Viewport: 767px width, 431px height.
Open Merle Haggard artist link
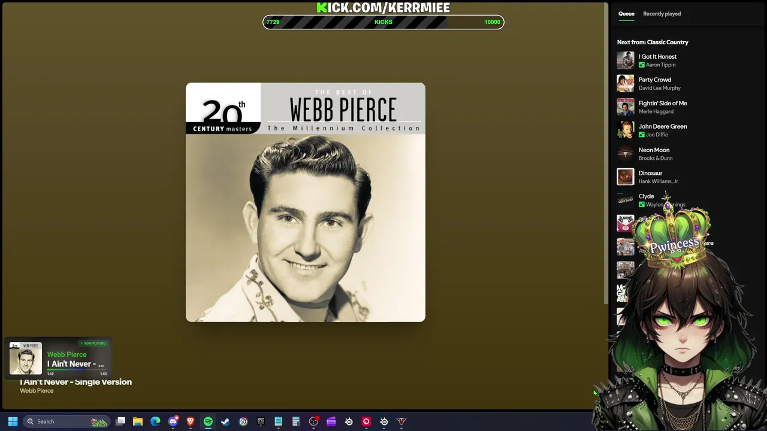tap(656, 111)
